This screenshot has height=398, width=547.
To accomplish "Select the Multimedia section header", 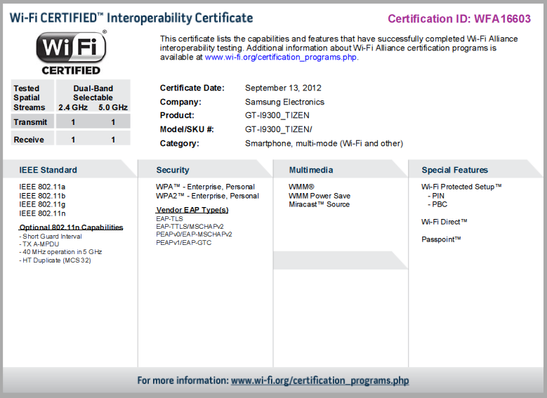I will click(311, 170).
